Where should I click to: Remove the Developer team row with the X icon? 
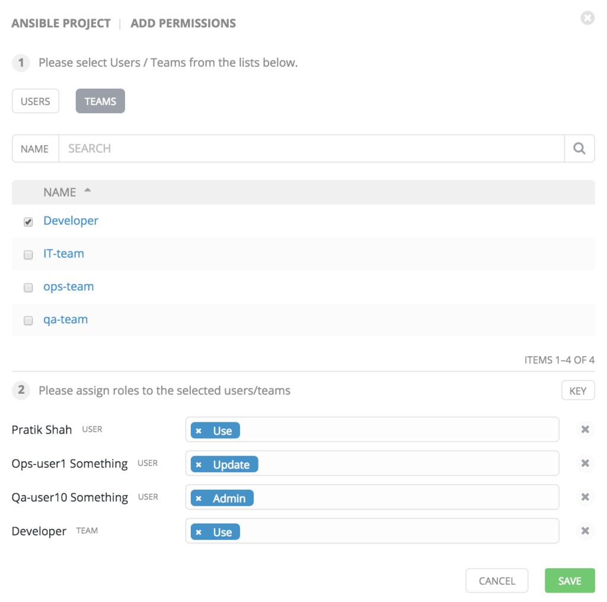pos(585,531)
